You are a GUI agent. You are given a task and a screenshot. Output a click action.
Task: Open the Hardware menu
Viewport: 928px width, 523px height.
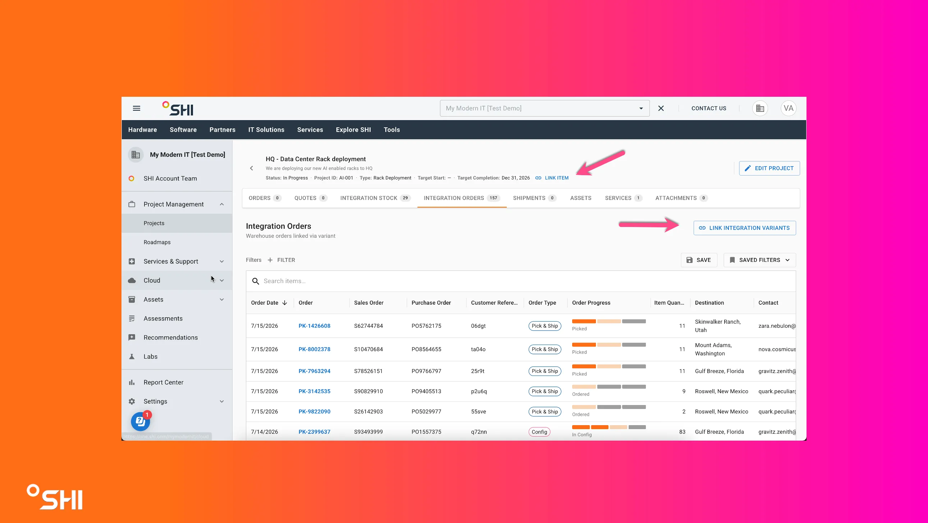tap(142, 130)
